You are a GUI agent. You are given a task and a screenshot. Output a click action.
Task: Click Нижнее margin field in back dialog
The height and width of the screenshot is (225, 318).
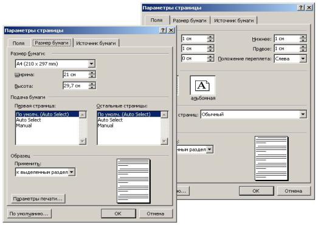287,38
